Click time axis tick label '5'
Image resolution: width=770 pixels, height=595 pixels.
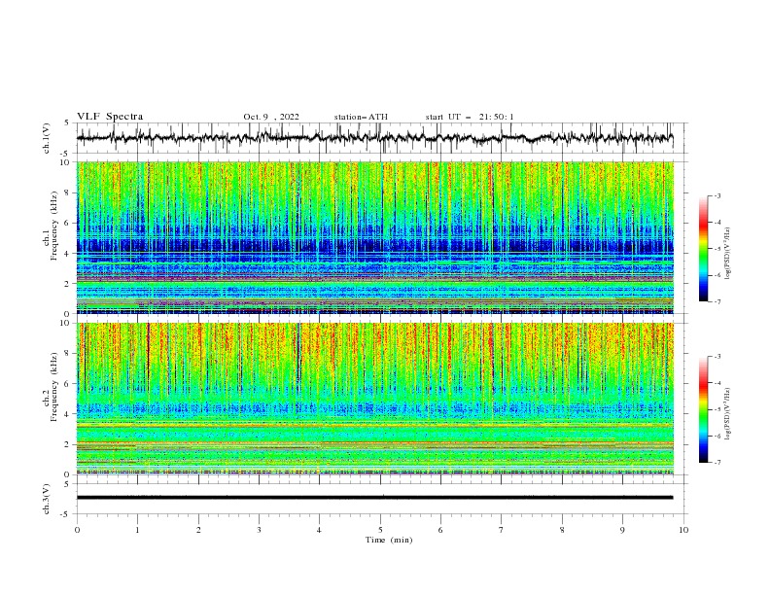click(x=380, y=530)
